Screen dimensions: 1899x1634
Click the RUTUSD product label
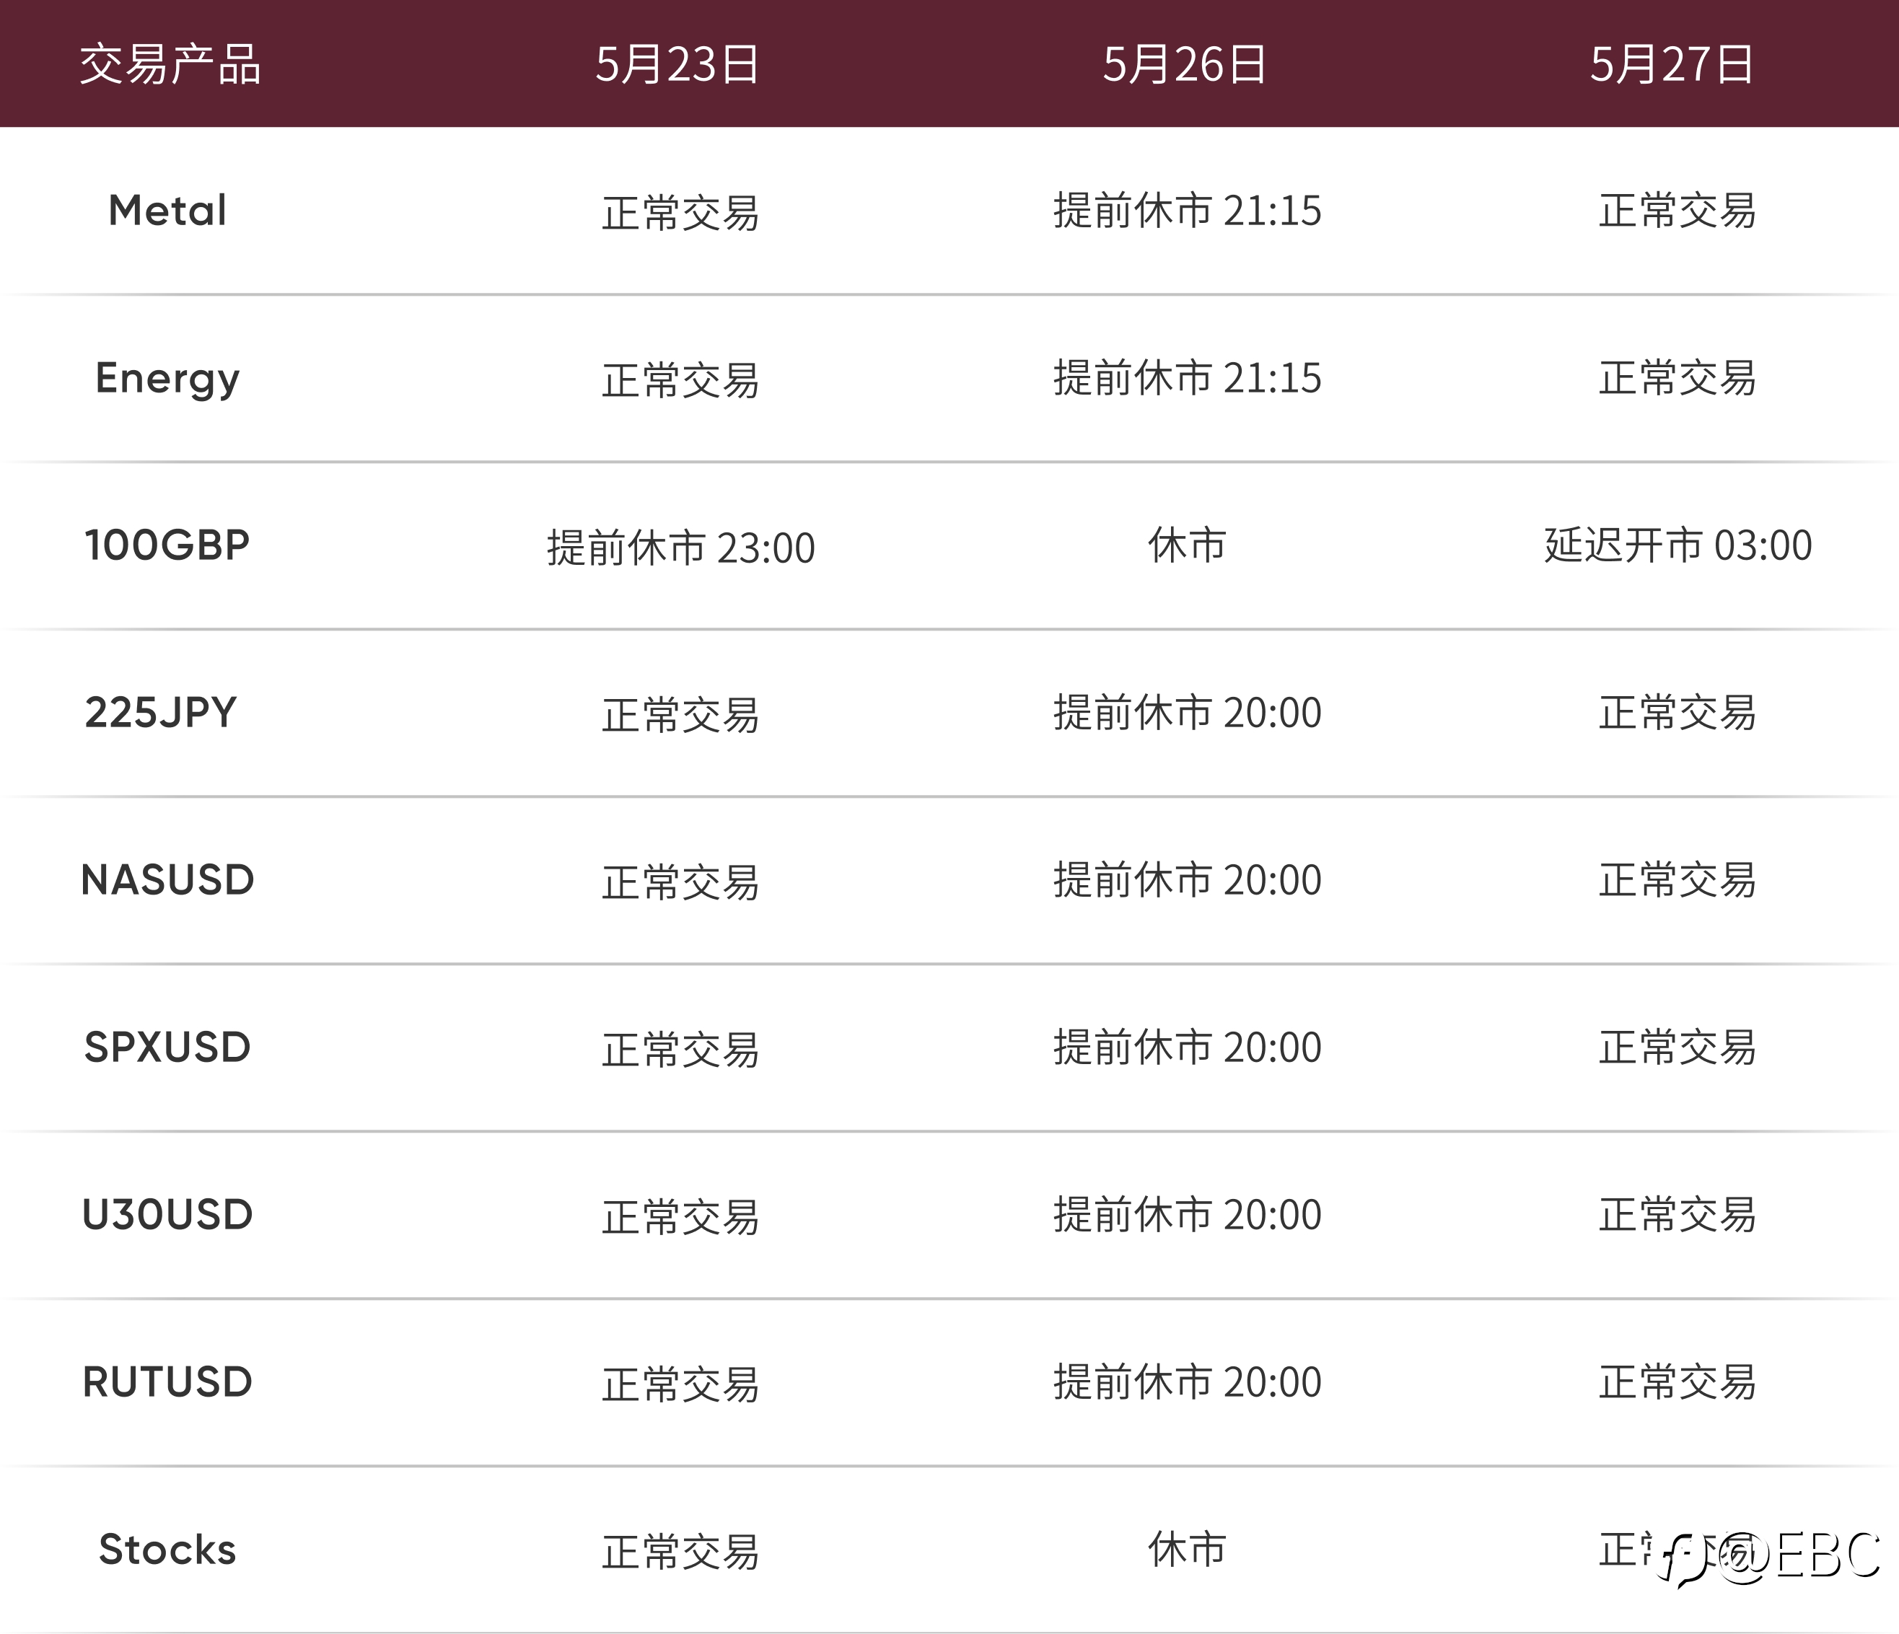[x=167, y=1382]
